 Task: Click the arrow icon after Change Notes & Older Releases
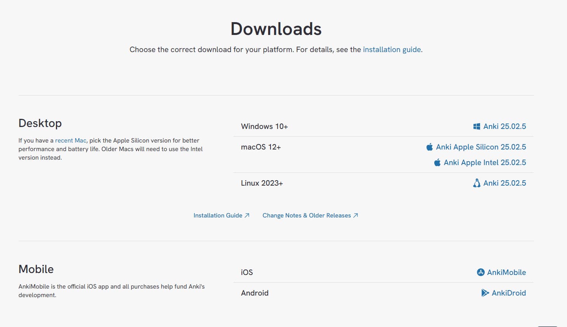pos(355,216)
